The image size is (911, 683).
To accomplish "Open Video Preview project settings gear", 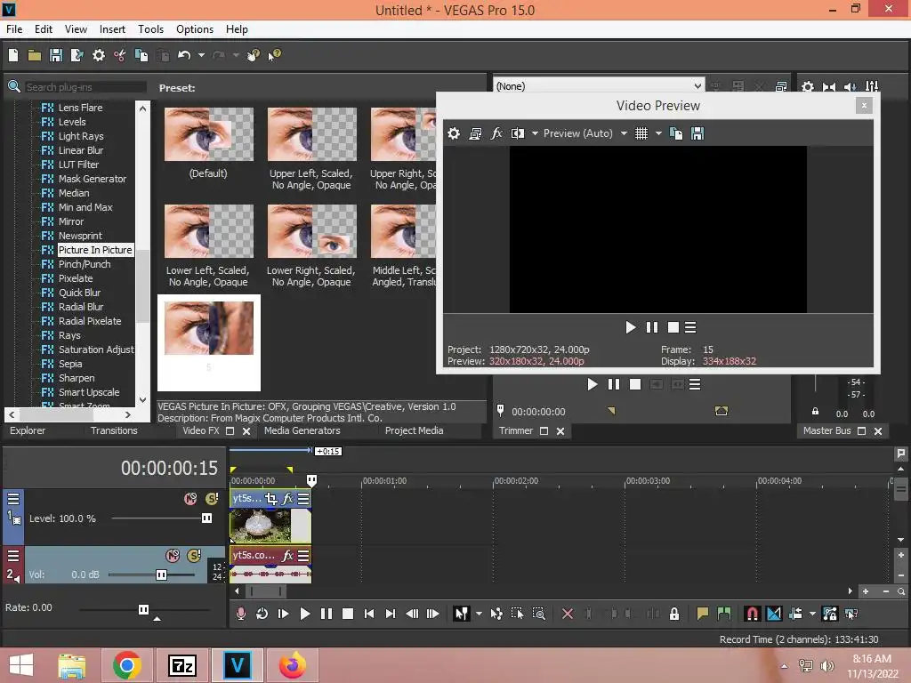I will click(454, 133).
